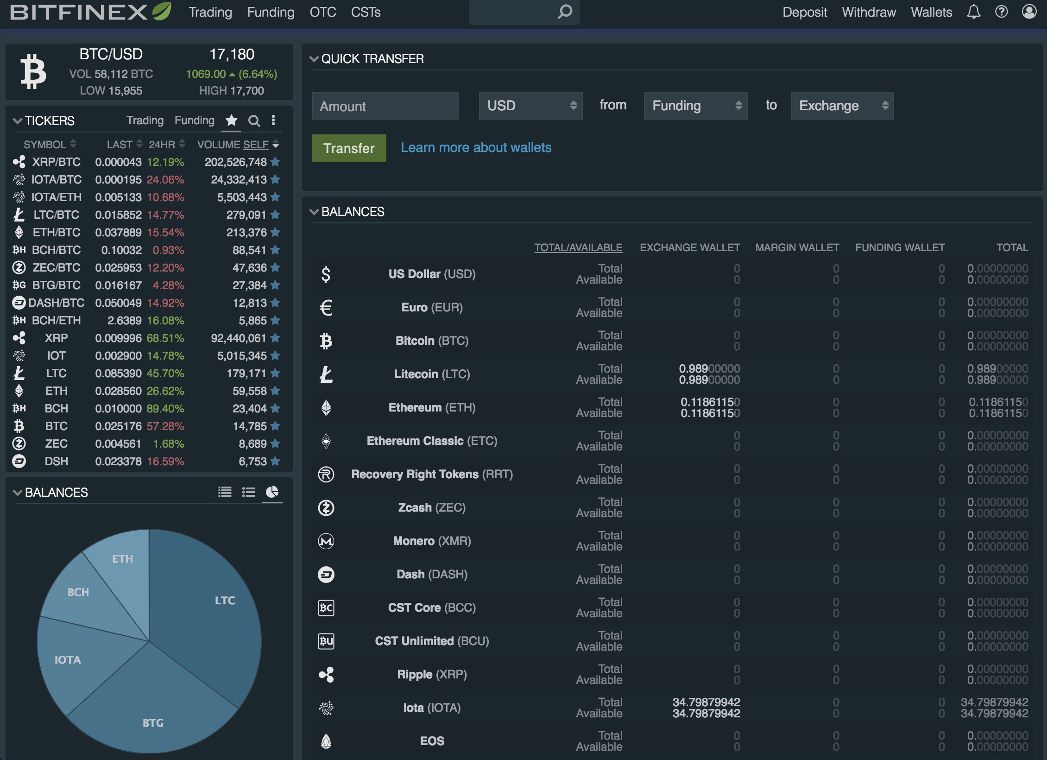Open the from Funding wallet dropdown
The image size is (1047, 760).
[x=695, y=106]
